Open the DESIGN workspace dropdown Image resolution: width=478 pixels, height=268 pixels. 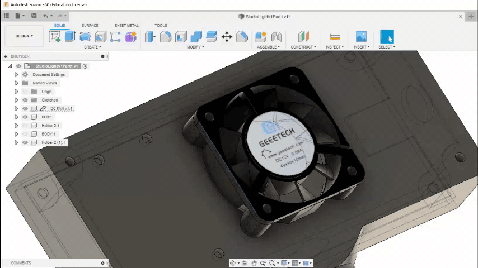[x=24, y=36]
